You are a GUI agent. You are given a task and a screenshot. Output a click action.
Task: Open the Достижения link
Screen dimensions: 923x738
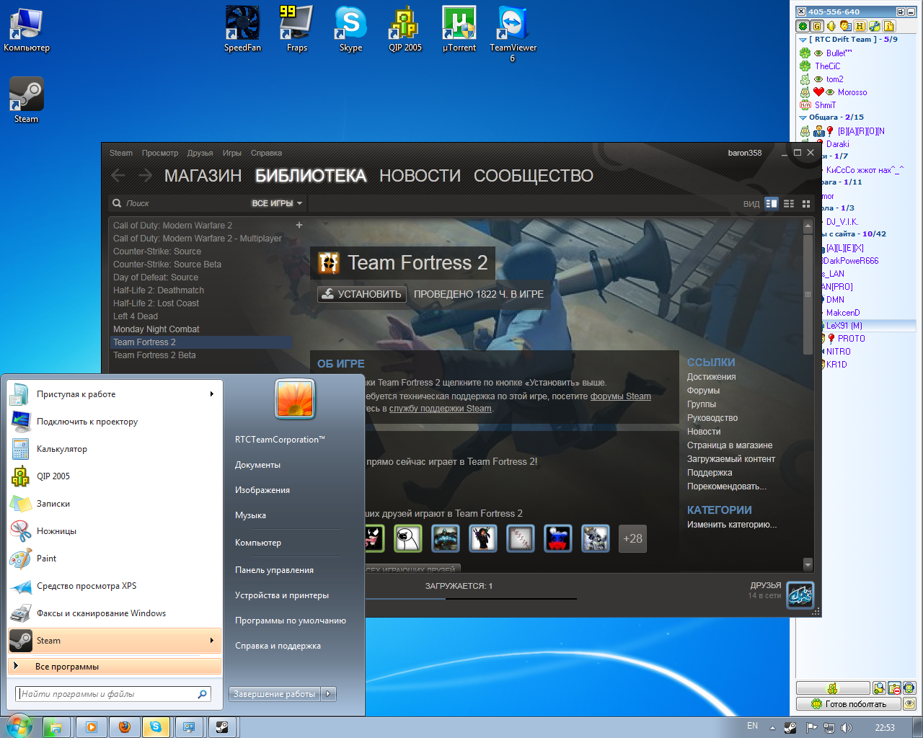[712, 377]
